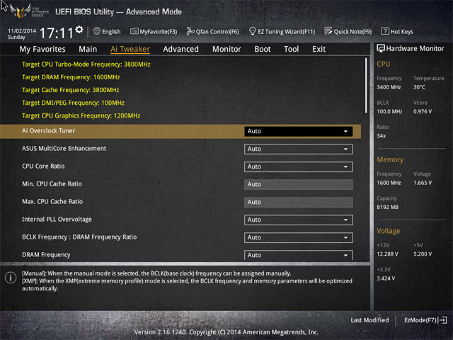Open the DRAM Frequency dropdown
Image resolution: width=453 pixels, height=340 pixels.
click(x=298, y=255)
